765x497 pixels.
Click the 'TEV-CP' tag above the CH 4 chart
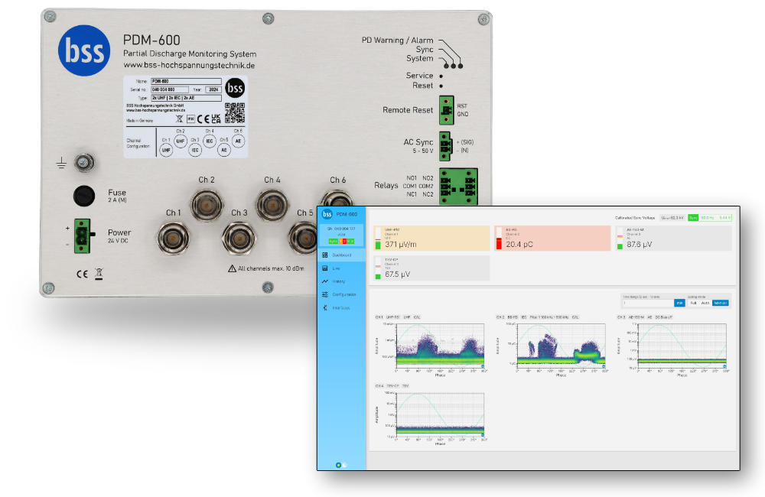[x=392, y=386]
